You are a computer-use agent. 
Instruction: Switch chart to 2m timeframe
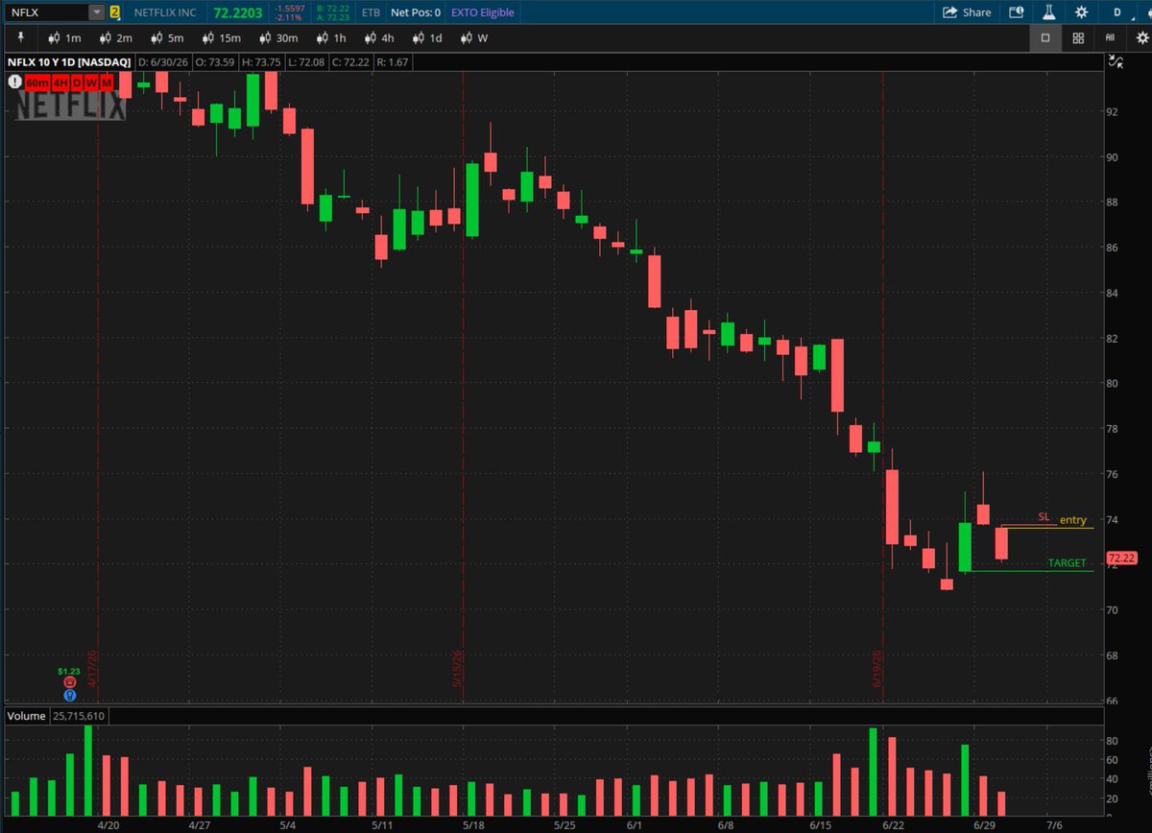(x=116, y=38)
